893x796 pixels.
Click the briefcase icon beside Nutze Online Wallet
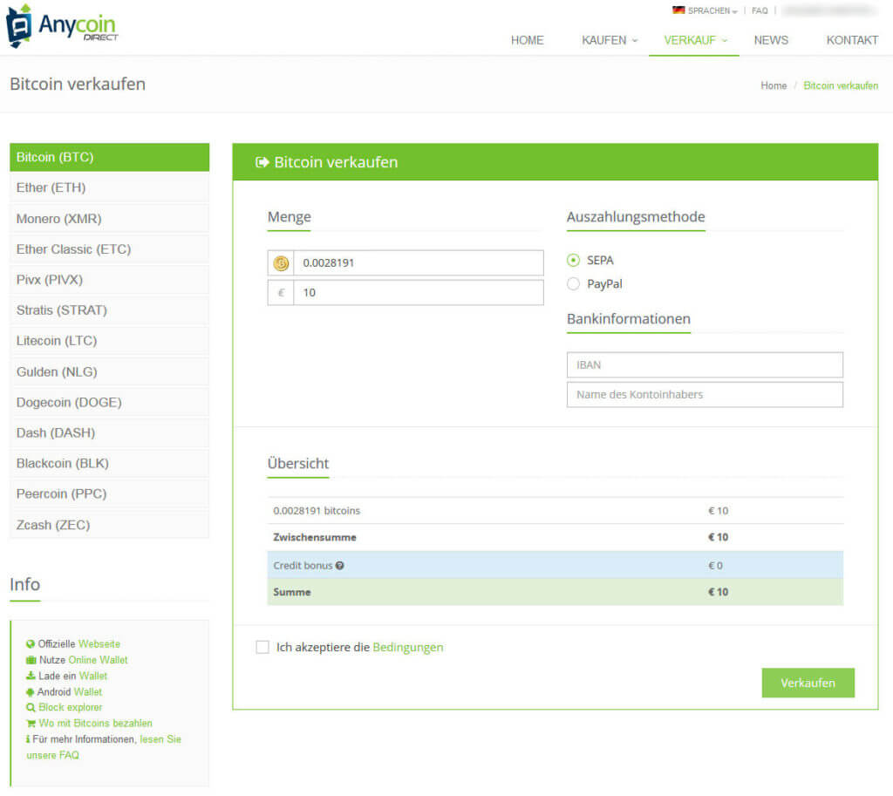tap(31, 660)
